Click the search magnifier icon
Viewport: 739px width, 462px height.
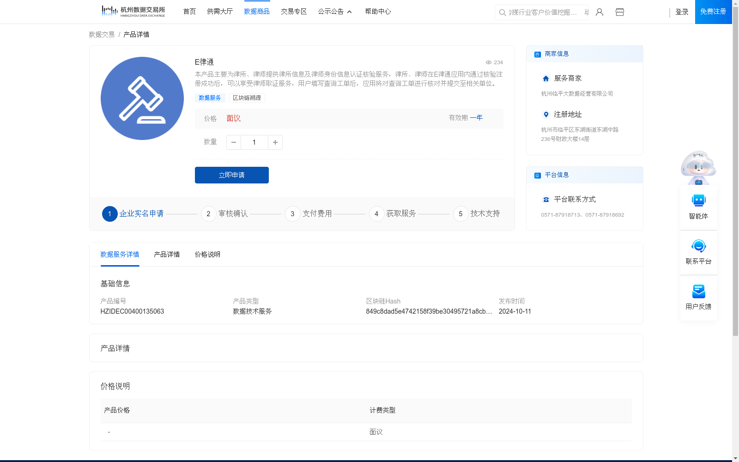coord(502,12)
